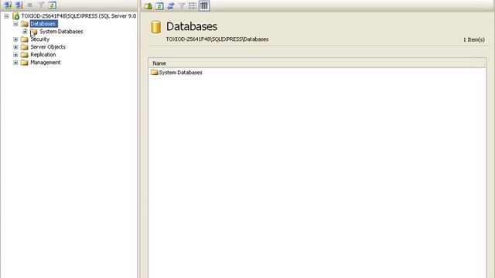Click the SQLEXPRESS server icon
The image size is (495, 278).
pyautogui.click(x=15, y=16)
